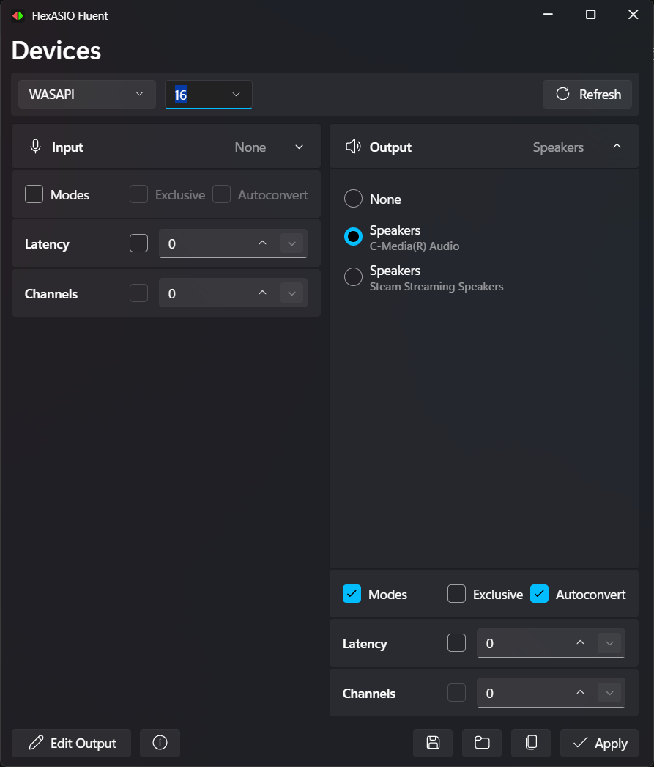Open the info circle button
Image resolution: width=654 pixels, height=767 pixels.
[160, 743]
